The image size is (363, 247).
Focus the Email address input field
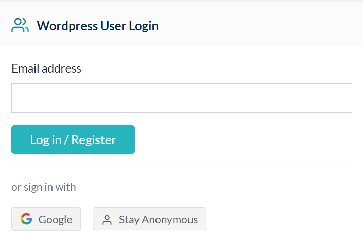181,98
